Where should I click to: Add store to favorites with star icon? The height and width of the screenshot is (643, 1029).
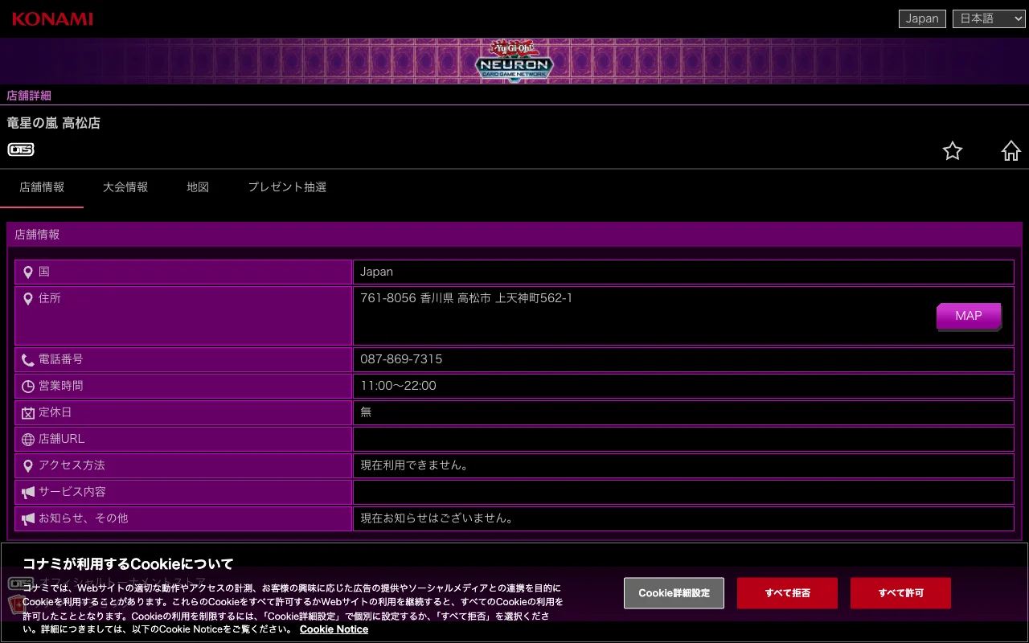click(x=953, y=150)
